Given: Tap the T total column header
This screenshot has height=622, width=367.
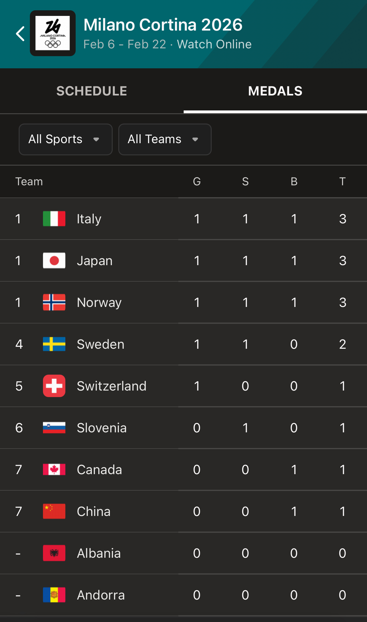Looking at the screenshot, I should 342,182.
